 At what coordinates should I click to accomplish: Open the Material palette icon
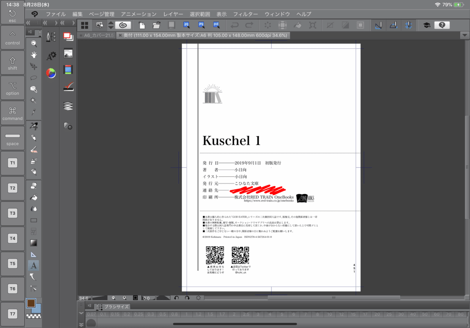click(x=68, y=126)
